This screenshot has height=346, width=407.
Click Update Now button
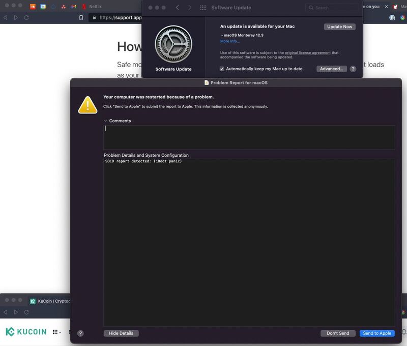[x=339, y=27]
